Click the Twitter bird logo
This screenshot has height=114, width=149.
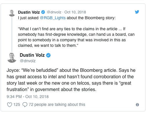coord(137,12)
